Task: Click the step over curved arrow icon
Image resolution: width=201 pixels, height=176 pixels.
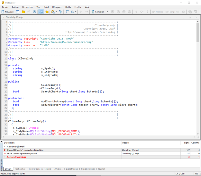Action: tap(142, 12)
